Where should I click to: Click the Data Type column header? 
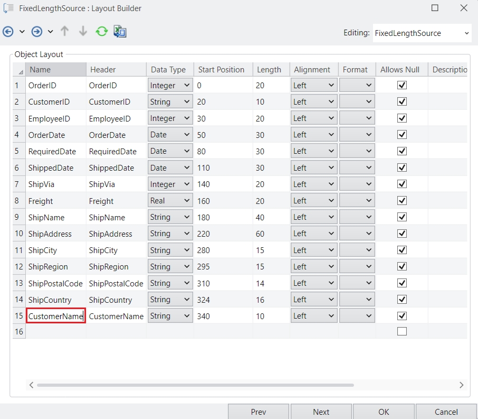tap(168, 70)
